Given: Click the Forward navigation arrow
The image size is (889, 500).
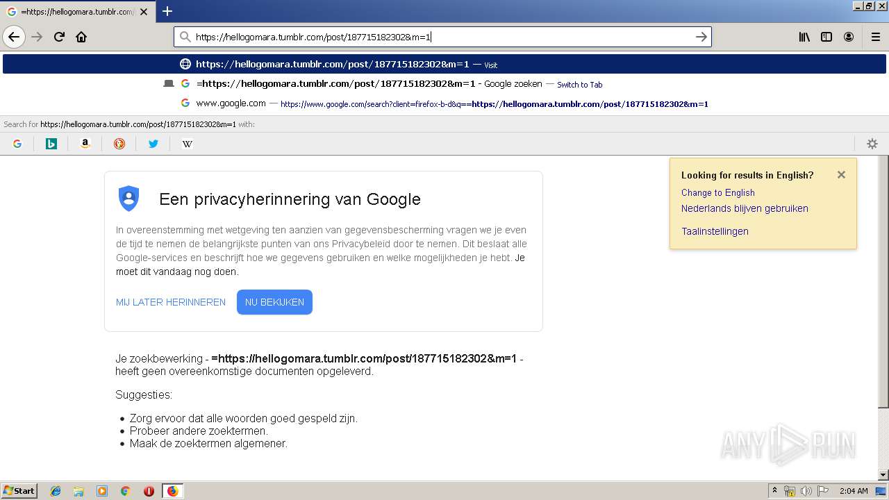Looking at the screenshot, I should tap(38, 37).
